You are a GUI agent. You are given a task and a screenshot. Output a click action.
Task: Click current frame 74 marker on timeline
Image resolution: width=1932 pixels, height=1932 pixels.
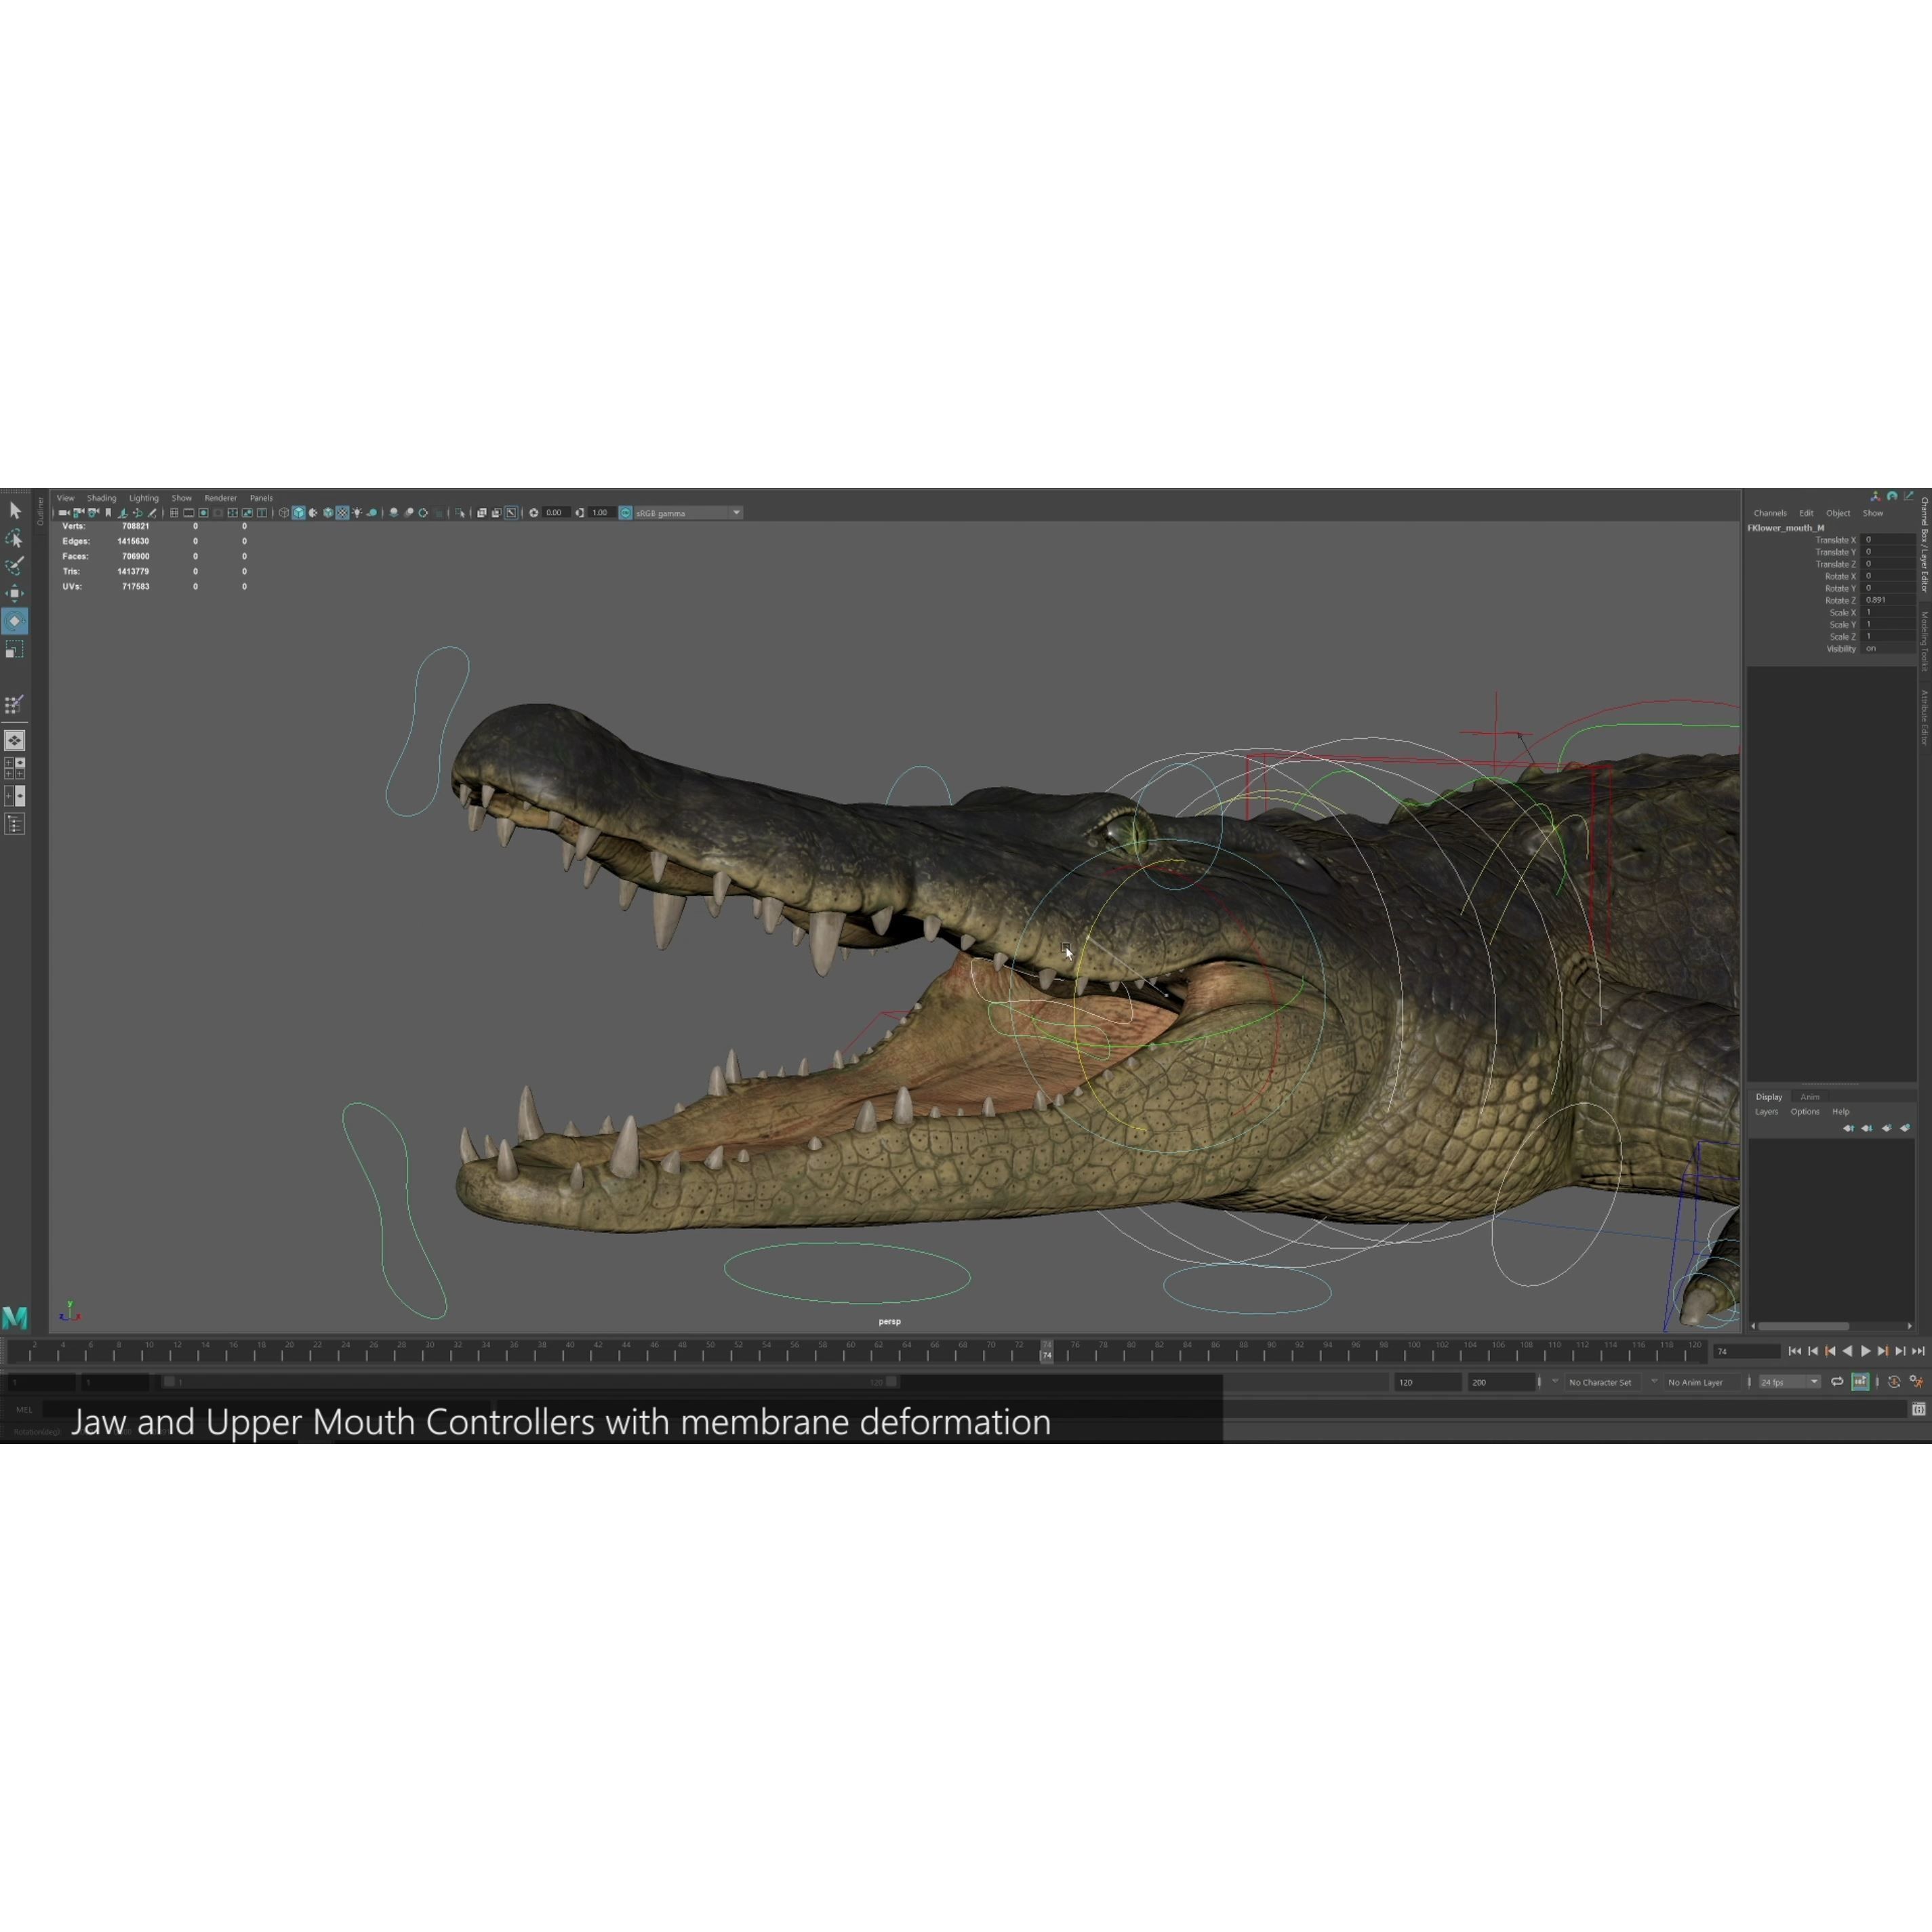[1046, 1352]
